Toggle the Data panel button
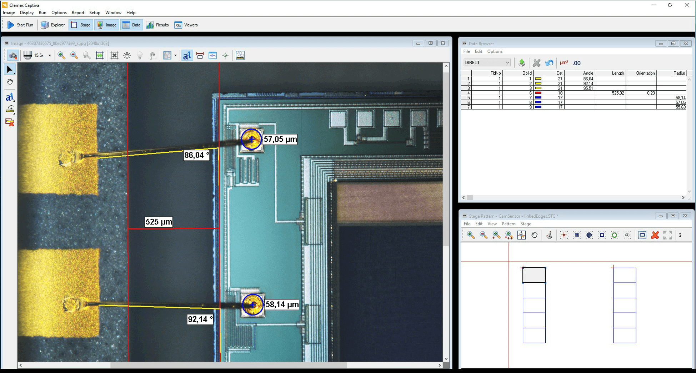696x373 pixels. pyautogui.click(x=131, y=25)
